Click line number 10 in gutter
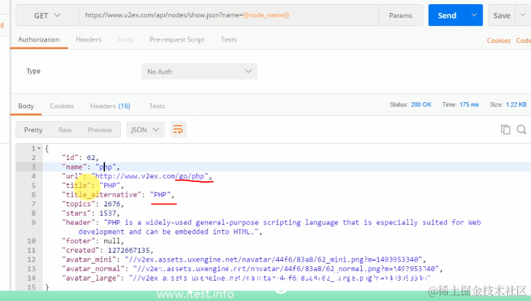The width and height of the screenshot is (531, 301). 31,241
